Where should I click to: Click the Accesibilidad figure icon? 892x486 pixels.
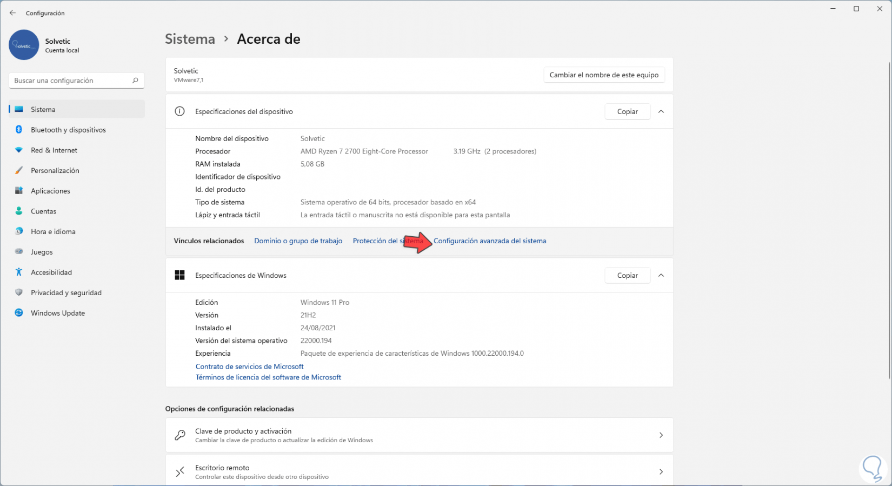[19, 272]
